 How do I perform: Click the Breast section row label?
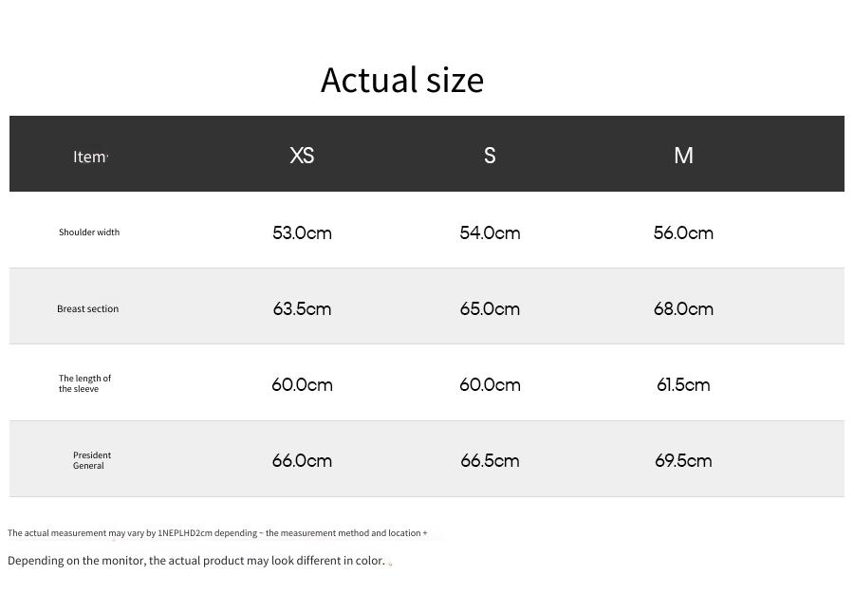click(87, 308)
